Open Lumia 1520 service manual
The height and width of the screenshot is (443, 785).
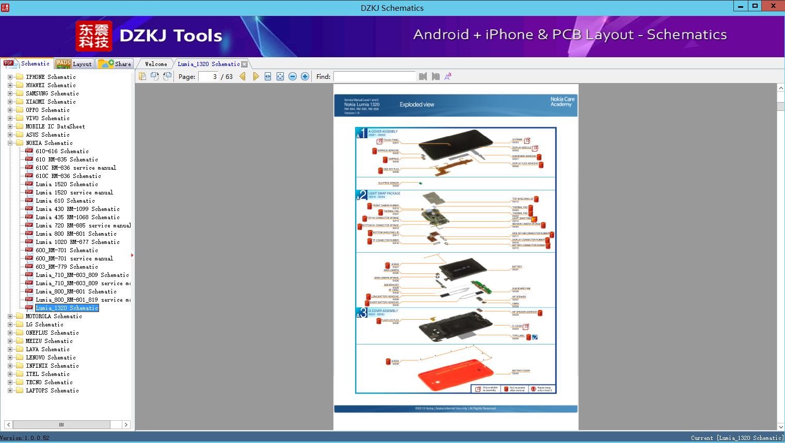coord(74,192)
